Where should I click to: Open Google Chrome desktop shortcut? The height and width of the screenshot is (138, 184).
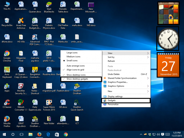(7, 54)
